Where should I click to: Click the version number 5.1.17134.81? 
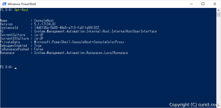coord(45,24)
